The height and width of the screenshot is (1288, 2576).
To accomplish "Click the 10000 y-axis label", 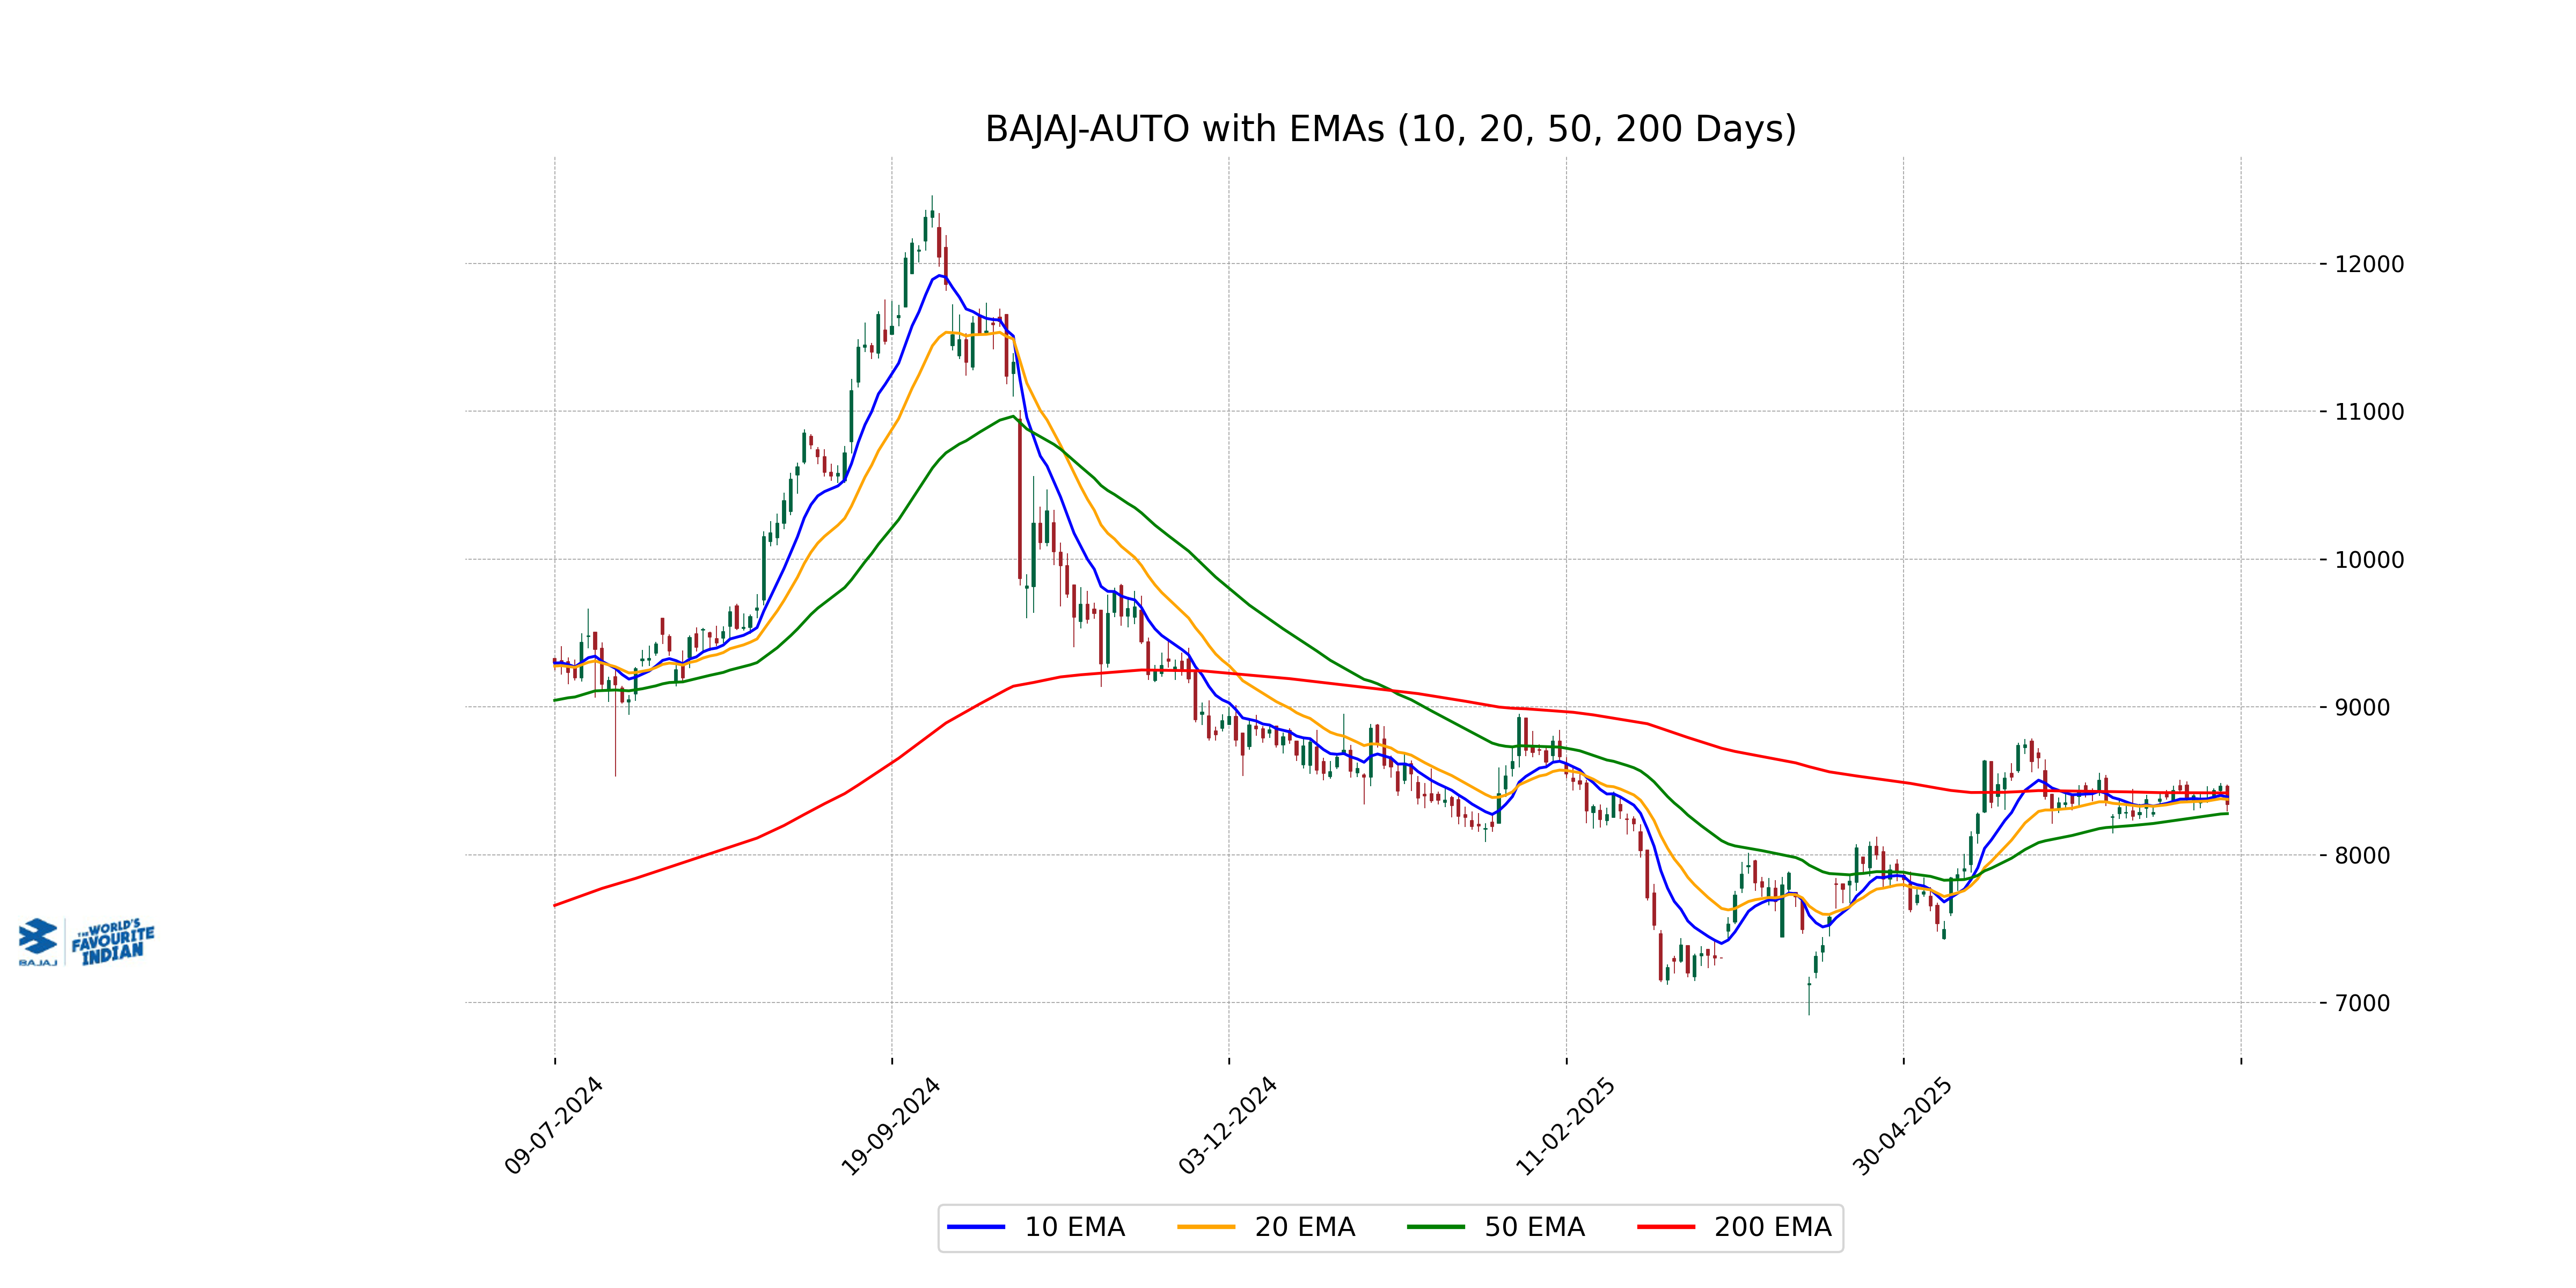I will pyautogui.click(x=2369, y=560).
